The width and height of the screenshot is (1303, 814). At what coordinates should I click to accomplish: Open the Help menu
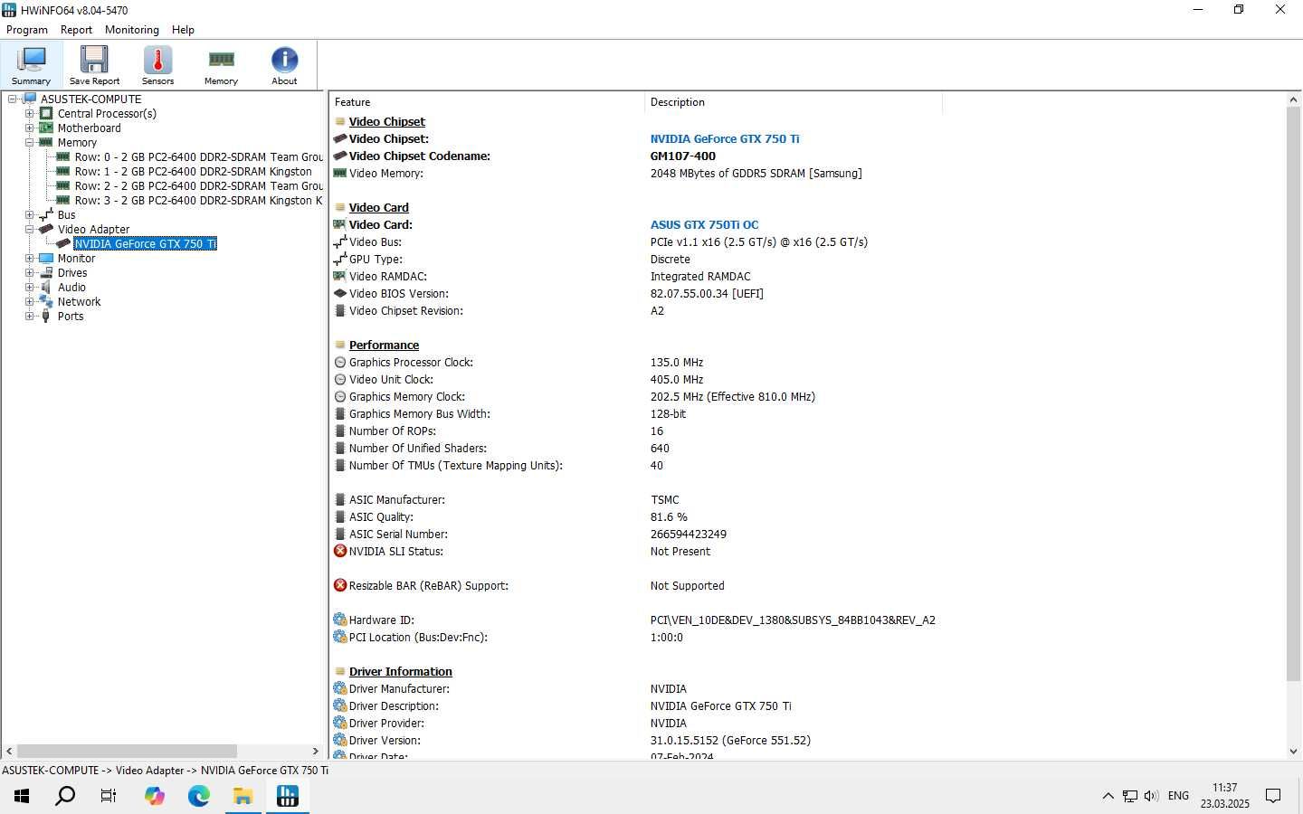click(x=183, y=30)
